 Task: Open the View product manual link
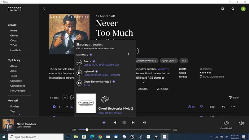(110, 113)
